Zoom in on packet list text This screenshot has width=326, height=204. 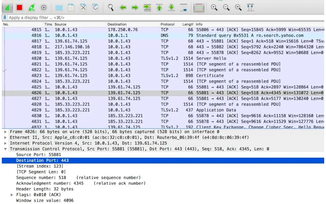pyautogui.click(x=214, y=8)
